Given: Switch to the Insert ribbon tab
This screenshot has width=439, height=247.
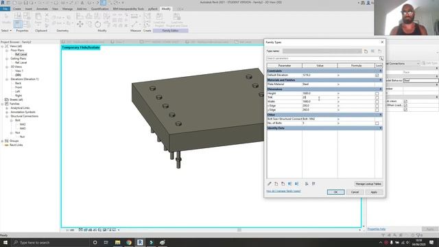Looking at the screenshot, I should click(29, 9).
